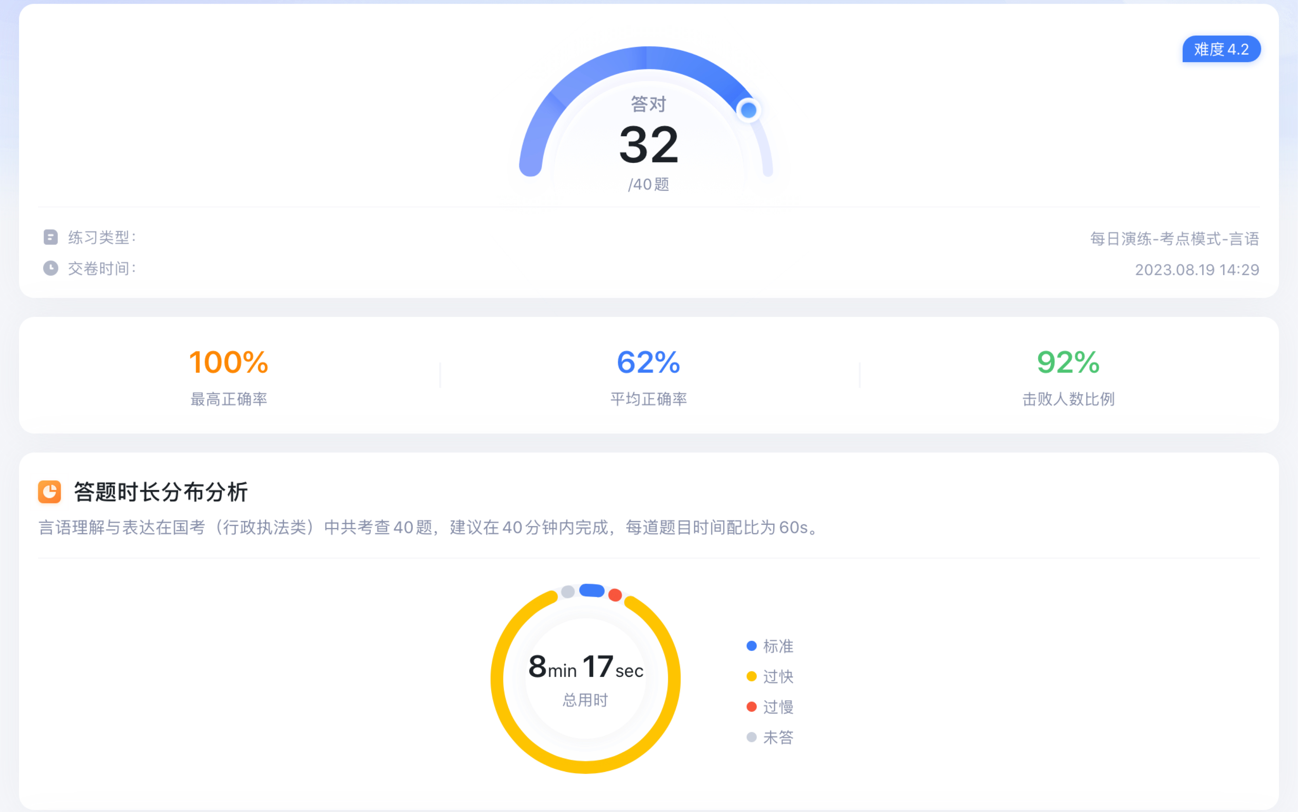Click the blue segment on donut chart
Image resolution: width=1298 pixels, height=812 pixels.
pos(592,590)
